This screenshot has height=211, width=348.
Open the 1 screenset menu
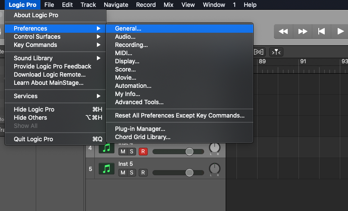click(234, 5)
